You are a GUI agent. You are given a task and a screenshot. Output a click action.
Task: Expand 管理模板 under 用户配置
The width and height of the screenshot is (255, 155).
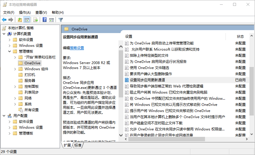pos(9,133)
